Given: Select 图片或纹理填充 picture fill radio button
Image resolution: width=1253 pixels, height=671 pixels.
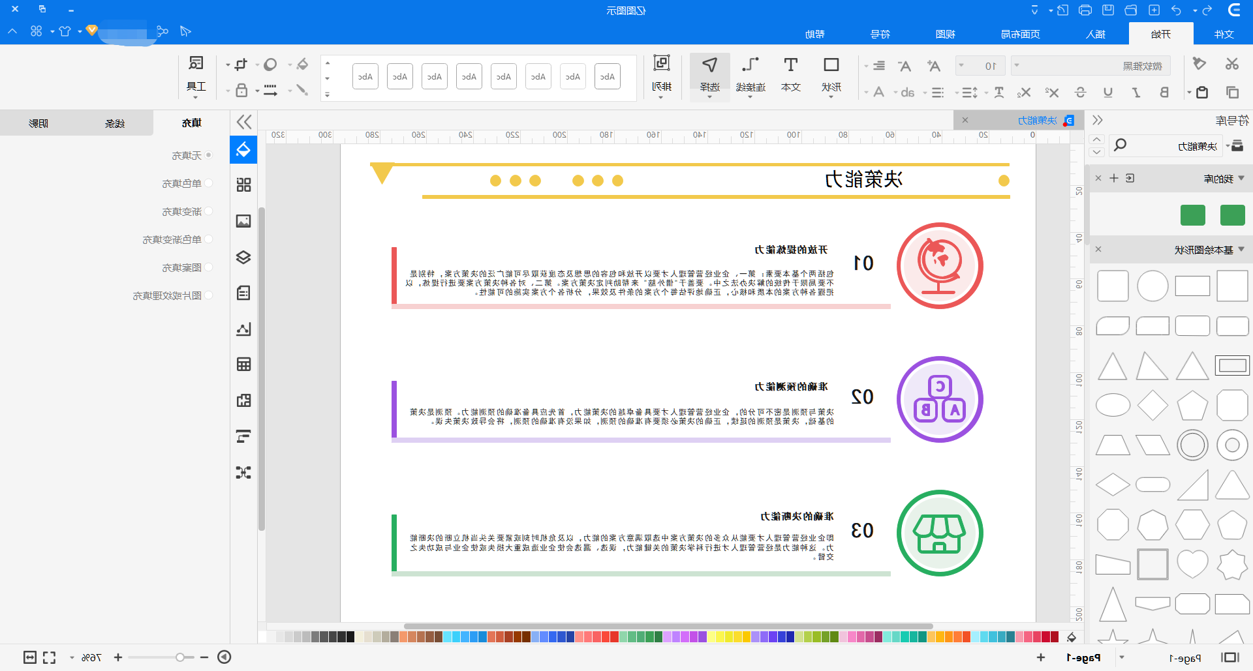Looking at the screenshot, I should (x=209, y=295).
